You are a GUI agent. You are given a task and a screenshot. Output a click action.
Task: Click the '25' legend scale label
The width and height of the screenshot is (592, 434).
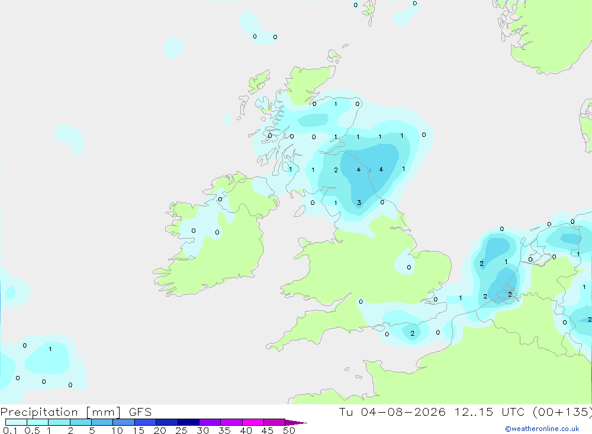(x=181, y=430)
